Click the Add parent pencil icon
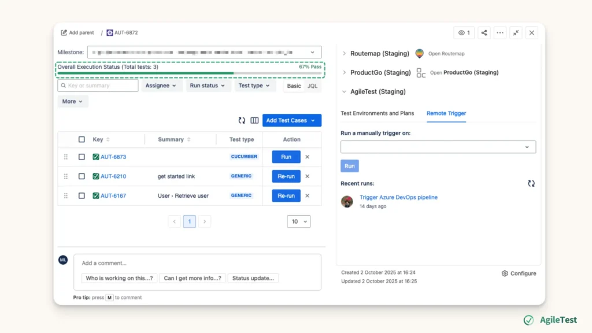 (64, 32)
